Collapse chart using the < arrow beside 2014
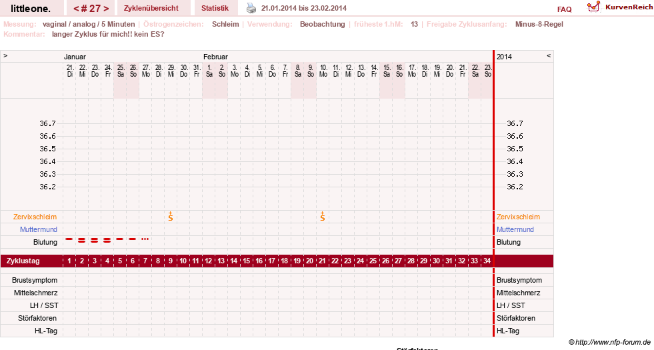Image resolution: width=654 pixels, height=350 pixels. click(549, 55)
